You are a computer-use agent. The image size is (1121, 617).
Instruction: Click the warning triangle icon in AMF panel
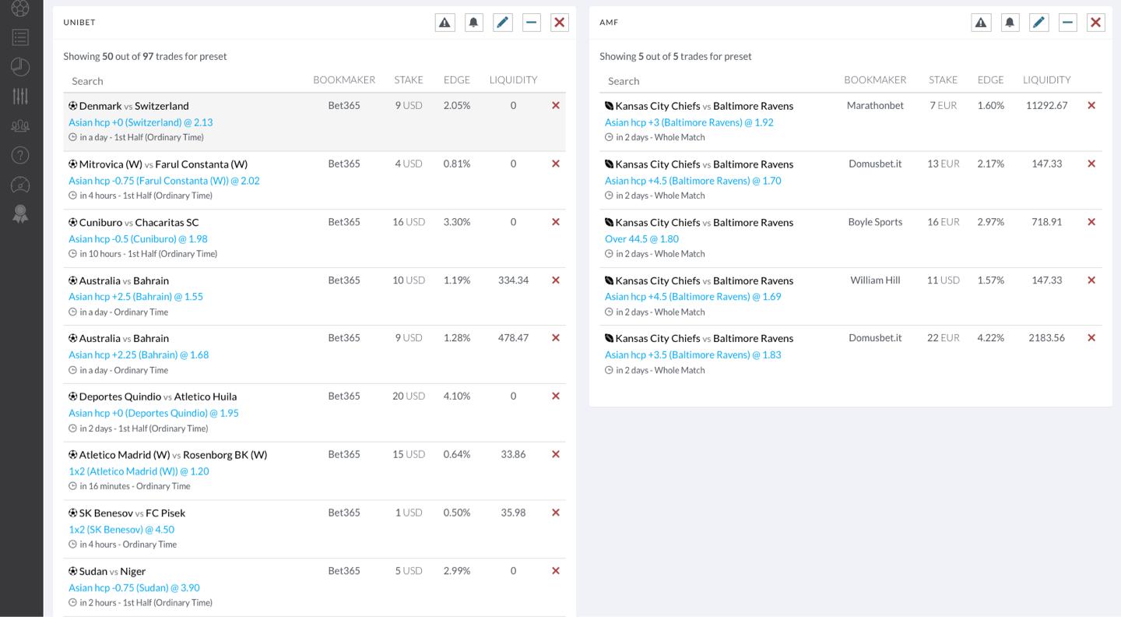pos(981,23)
